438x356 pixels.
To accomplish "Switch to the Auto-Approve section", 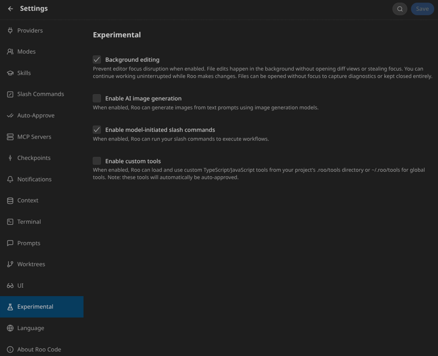I will coord(36,116).
